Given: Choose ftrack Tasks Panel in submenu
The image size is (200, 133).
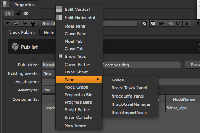Looking at the screenshot, I should coord(130,88).
